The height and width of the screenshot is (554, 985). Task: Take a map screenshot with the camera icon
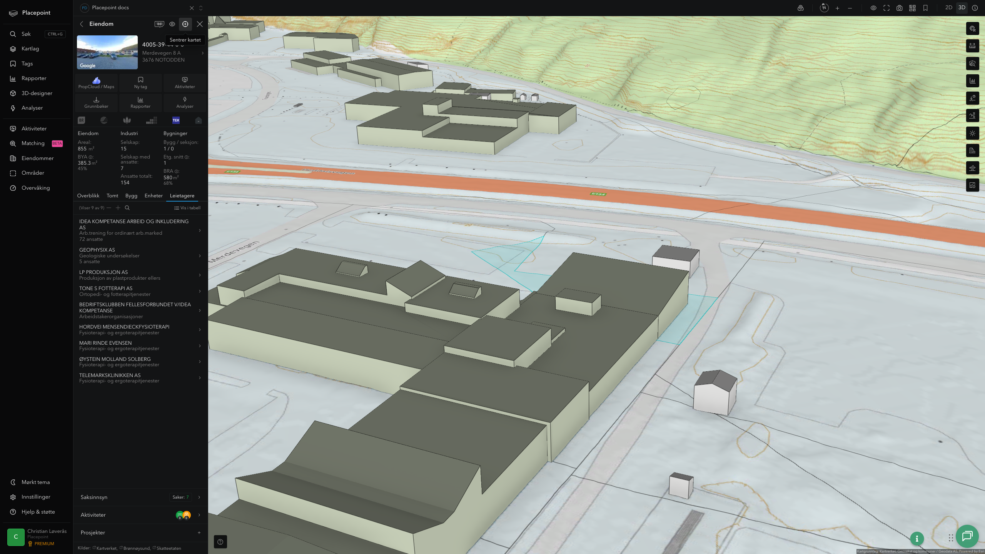(900, 8)
